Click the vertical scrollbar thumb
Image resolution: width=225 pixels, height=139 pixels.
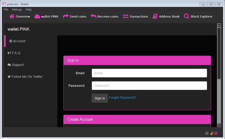(x=219, y=53)
